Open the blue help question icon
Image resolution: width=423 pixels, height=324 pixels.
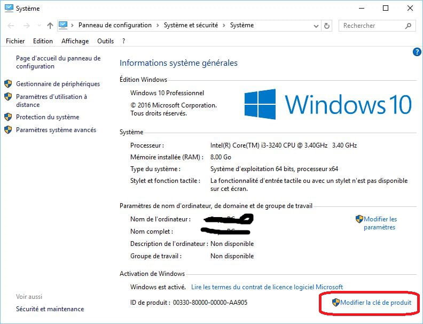tap(417, 52)
